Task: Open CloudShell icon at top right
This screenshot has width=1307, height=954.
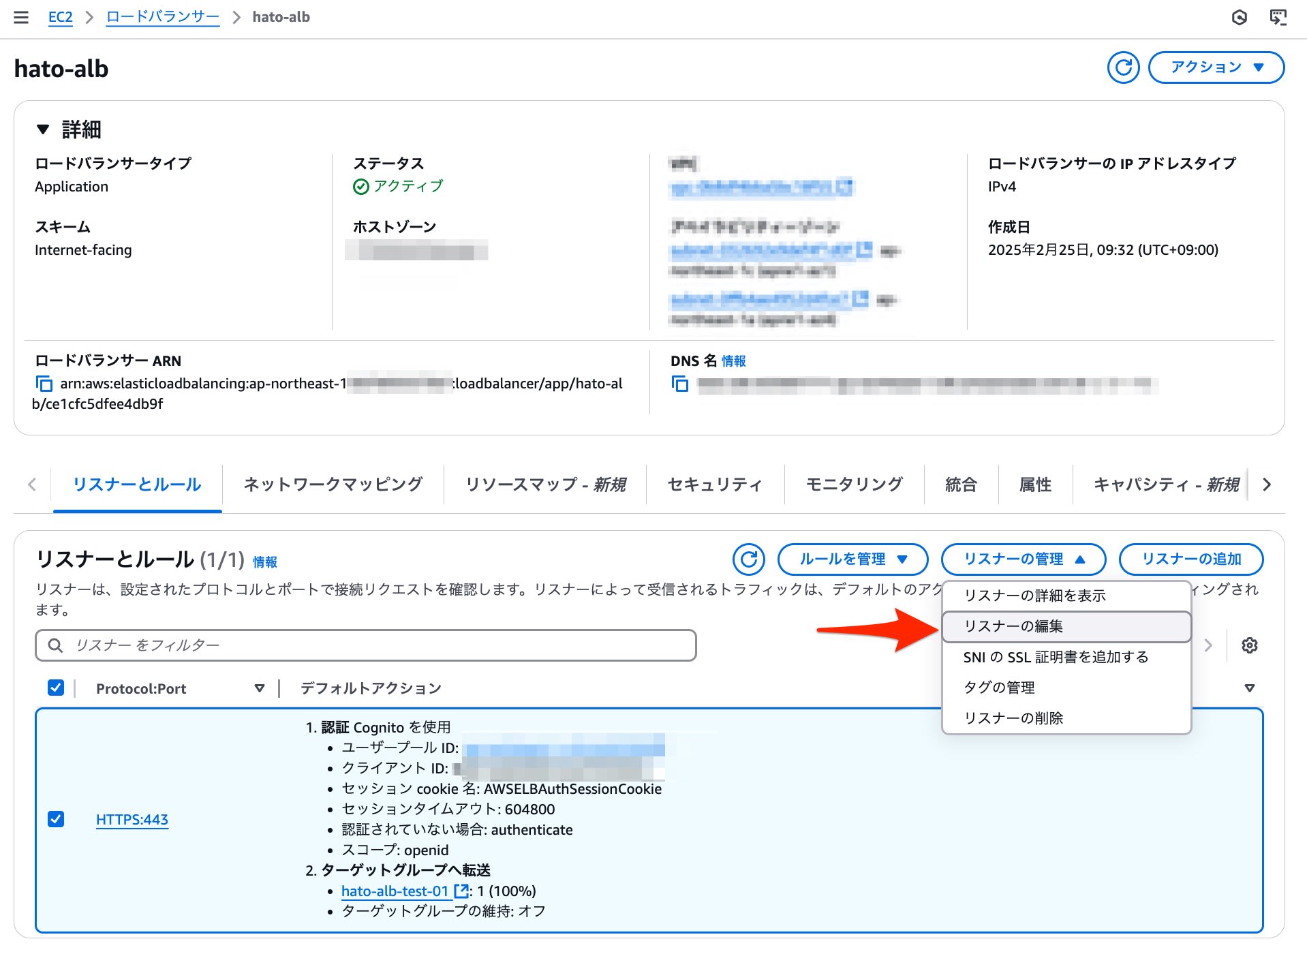Action: pos(1278,17)
